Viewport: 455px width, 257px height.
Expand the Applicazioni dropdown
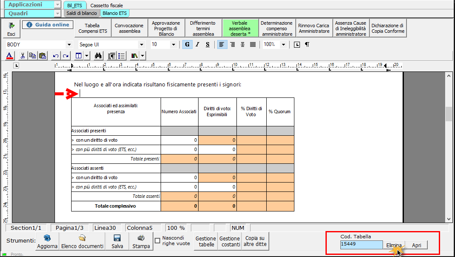(58, 5)
